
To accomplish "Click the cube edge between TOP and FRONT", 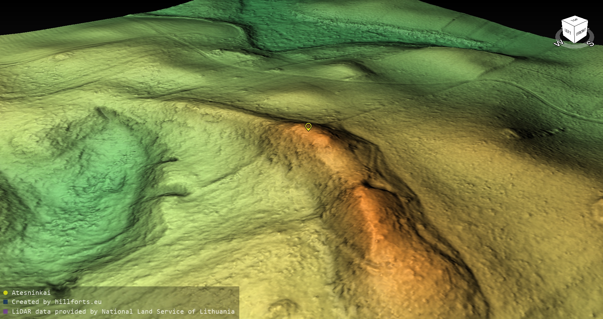I will click(x=582, y=23).
